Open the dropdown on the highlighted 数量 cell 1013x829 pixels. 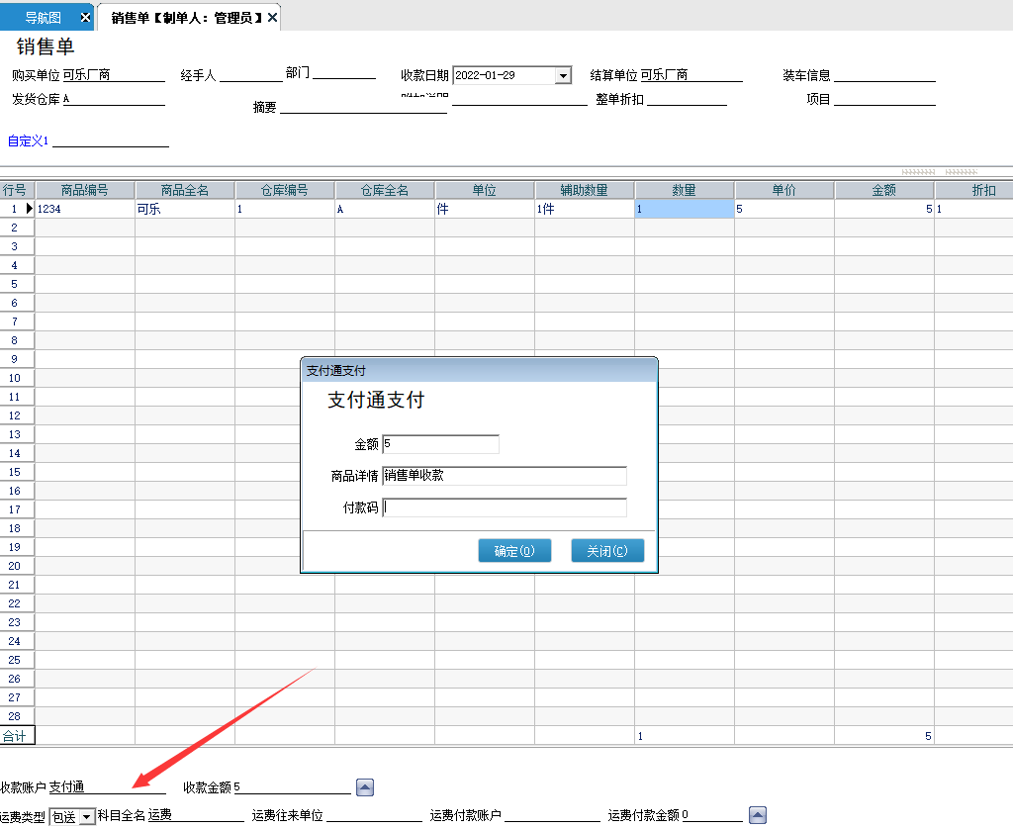pyautogui.click(x=725, y=209)
